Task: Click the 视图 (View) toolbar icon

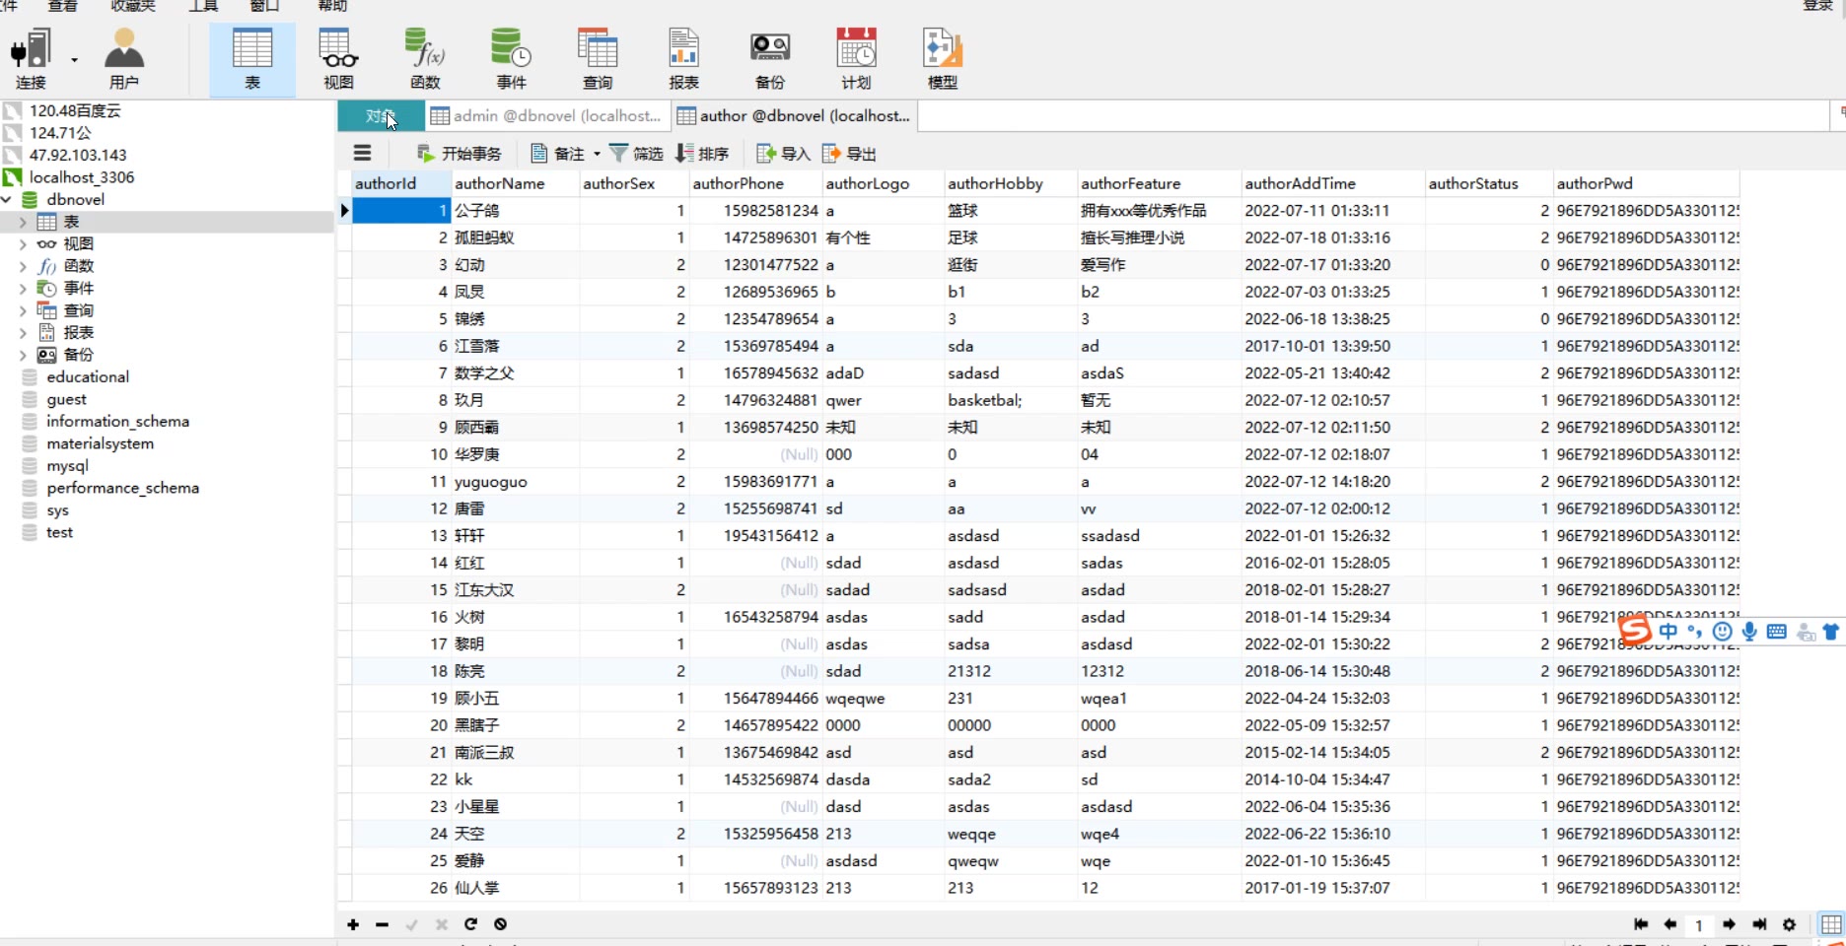Action: point(338,59)
